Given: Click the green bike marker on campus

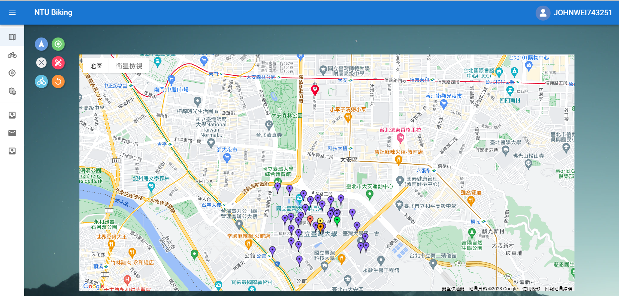Looking at the screenshot, I should [337, 220].
